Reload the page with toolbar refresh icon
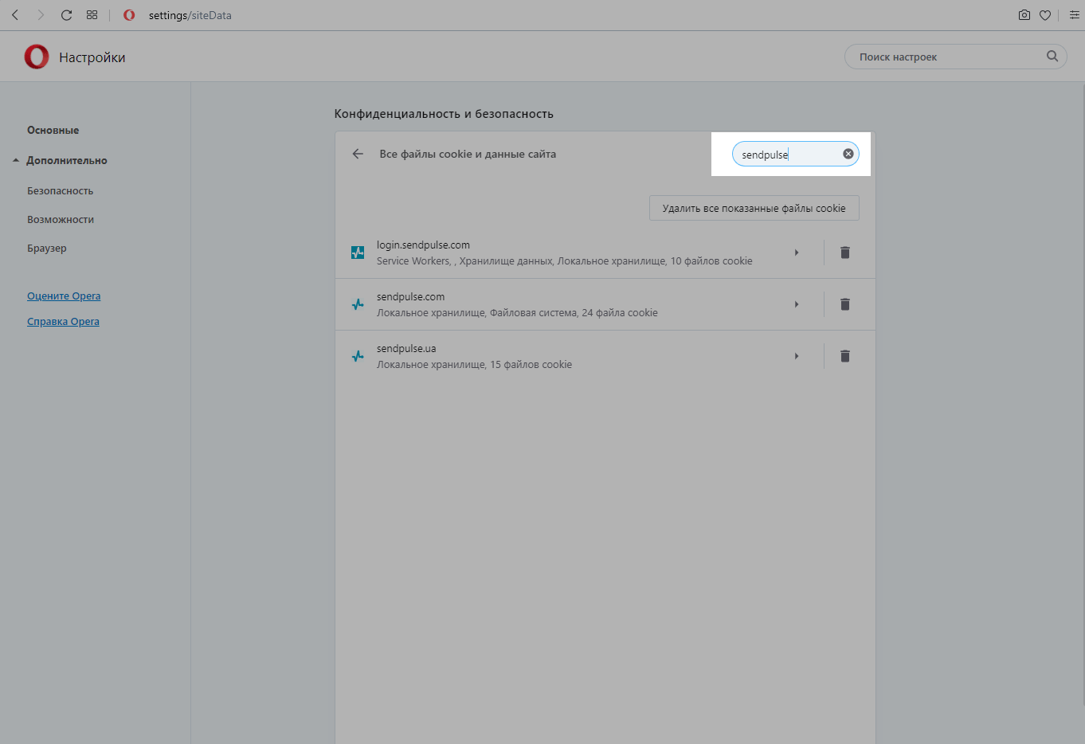 pyautogui.click(x=67, y=15)
